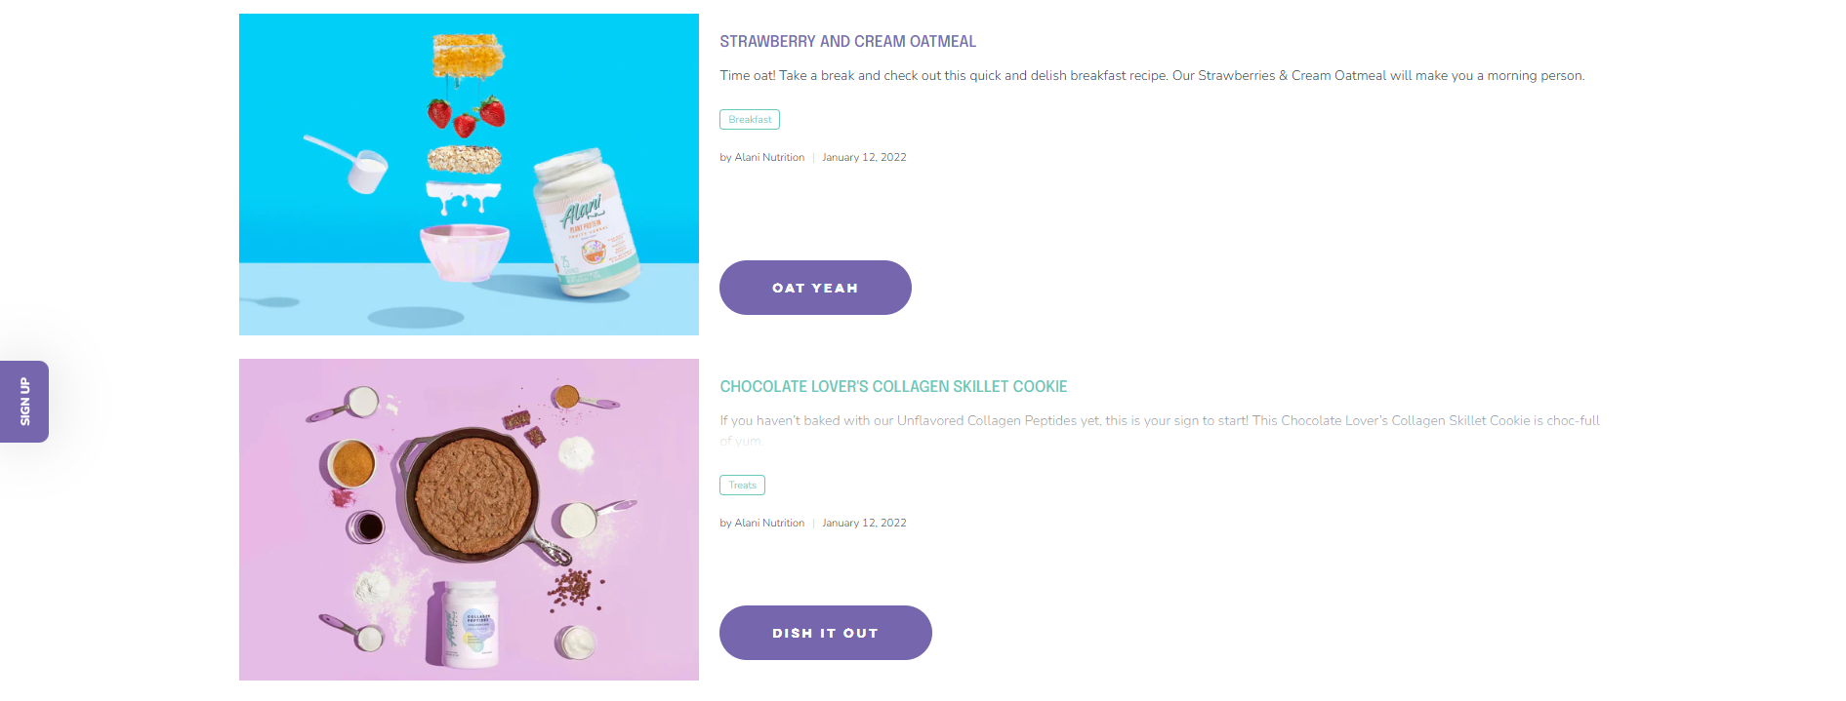Click the faded skillet cookie excerpt text
Screen dimensions: 1846x701
[x=1160, y=430]
